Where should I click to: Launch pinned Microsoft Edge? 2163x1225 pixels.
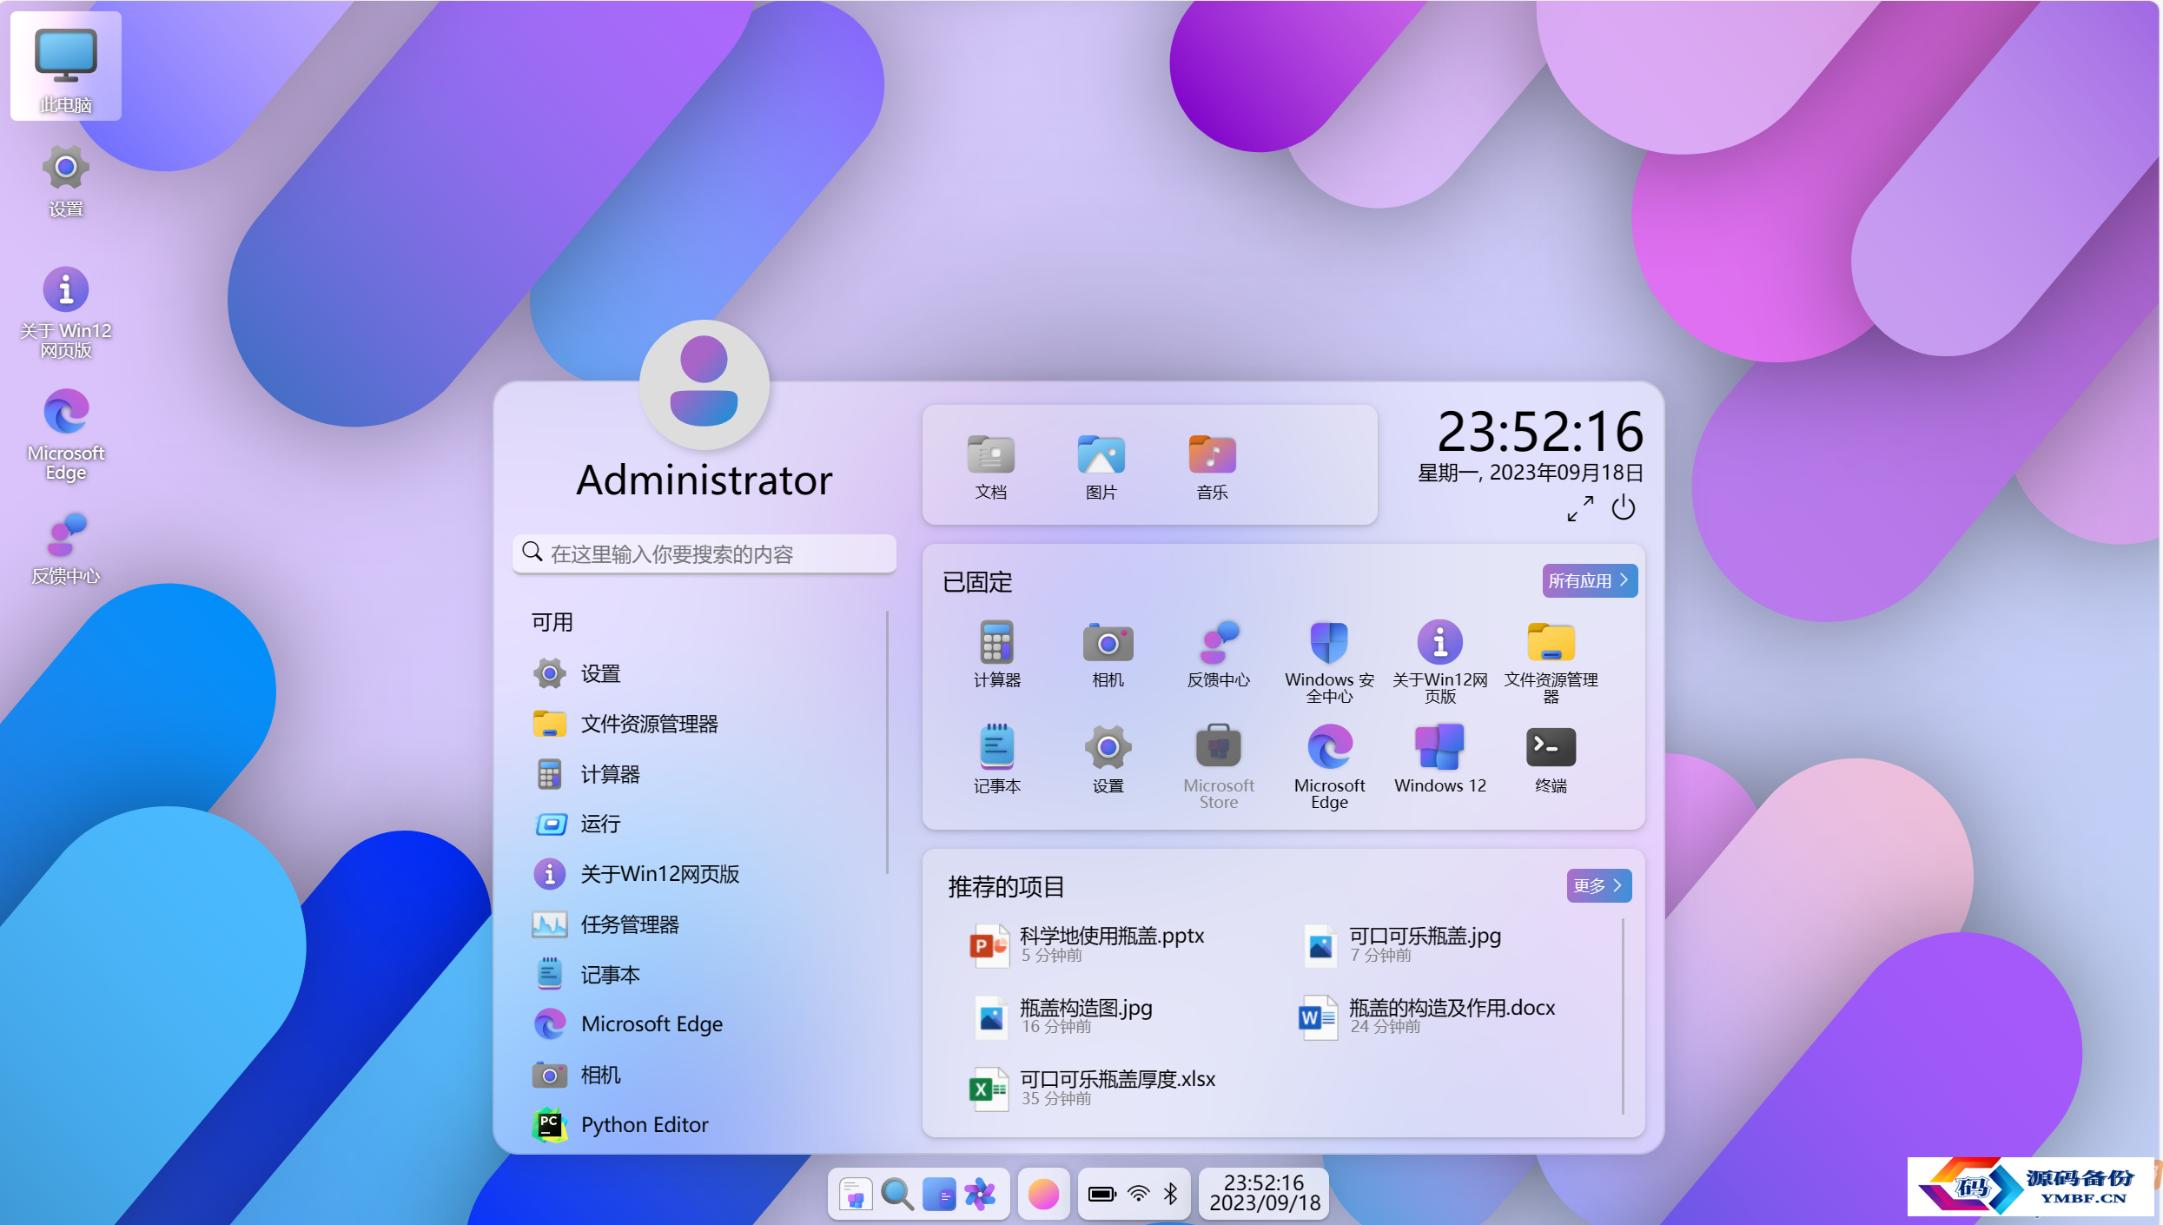[1329, 767]
